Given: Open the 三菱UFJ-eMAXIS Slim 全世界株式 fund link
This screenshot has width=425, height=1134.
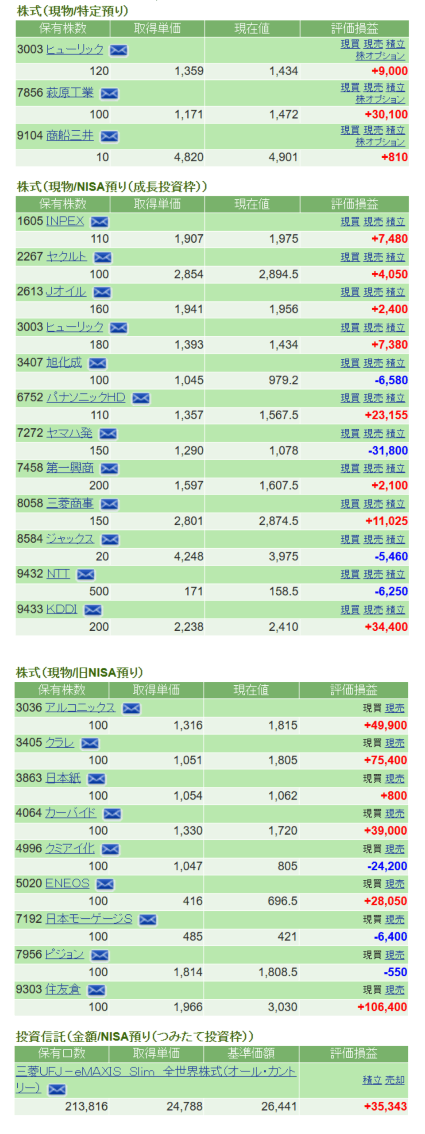Looking at the screenshot, I should [x=156, y=1072].
